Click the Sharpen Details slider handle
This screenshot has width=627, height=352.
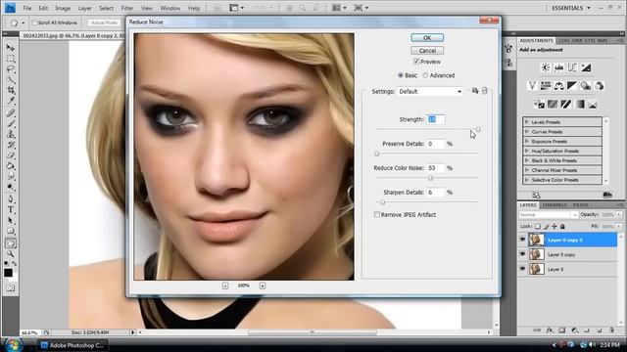[383, 202]
